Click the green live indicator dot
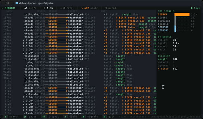Viewport: 203px width, 119px height. point(192,8)
